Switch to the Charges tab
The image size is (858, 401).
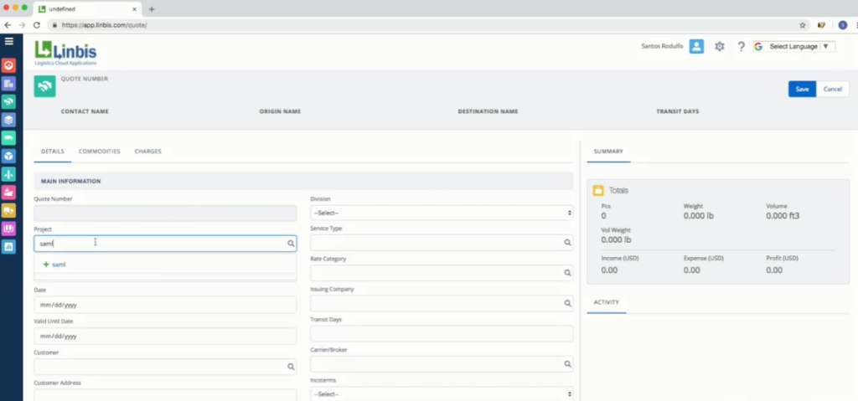tap(147, 151)
